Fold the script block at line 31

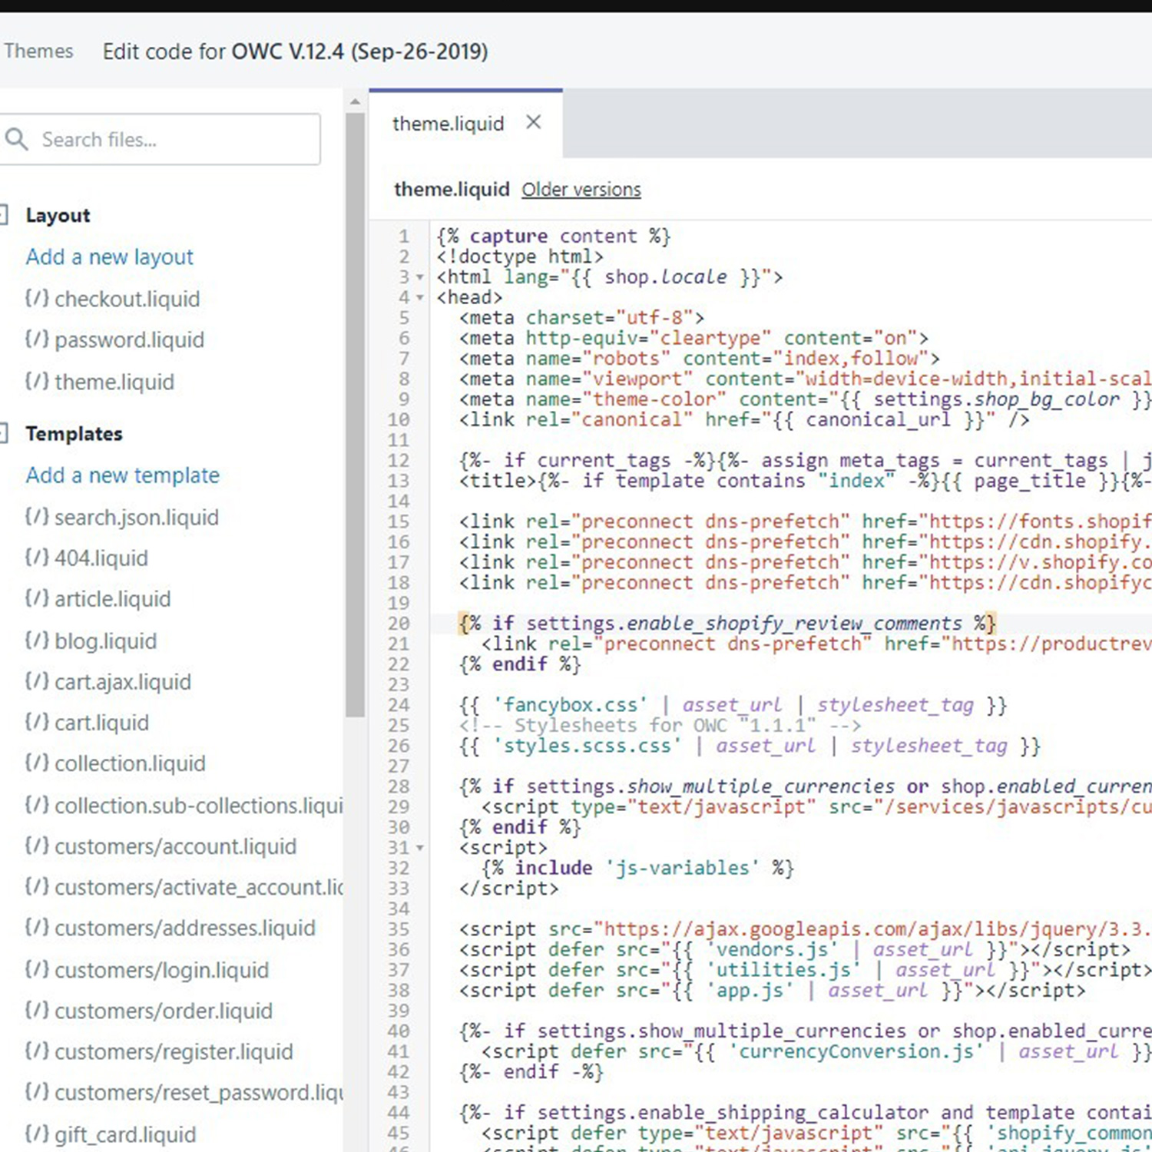(420, 848)
